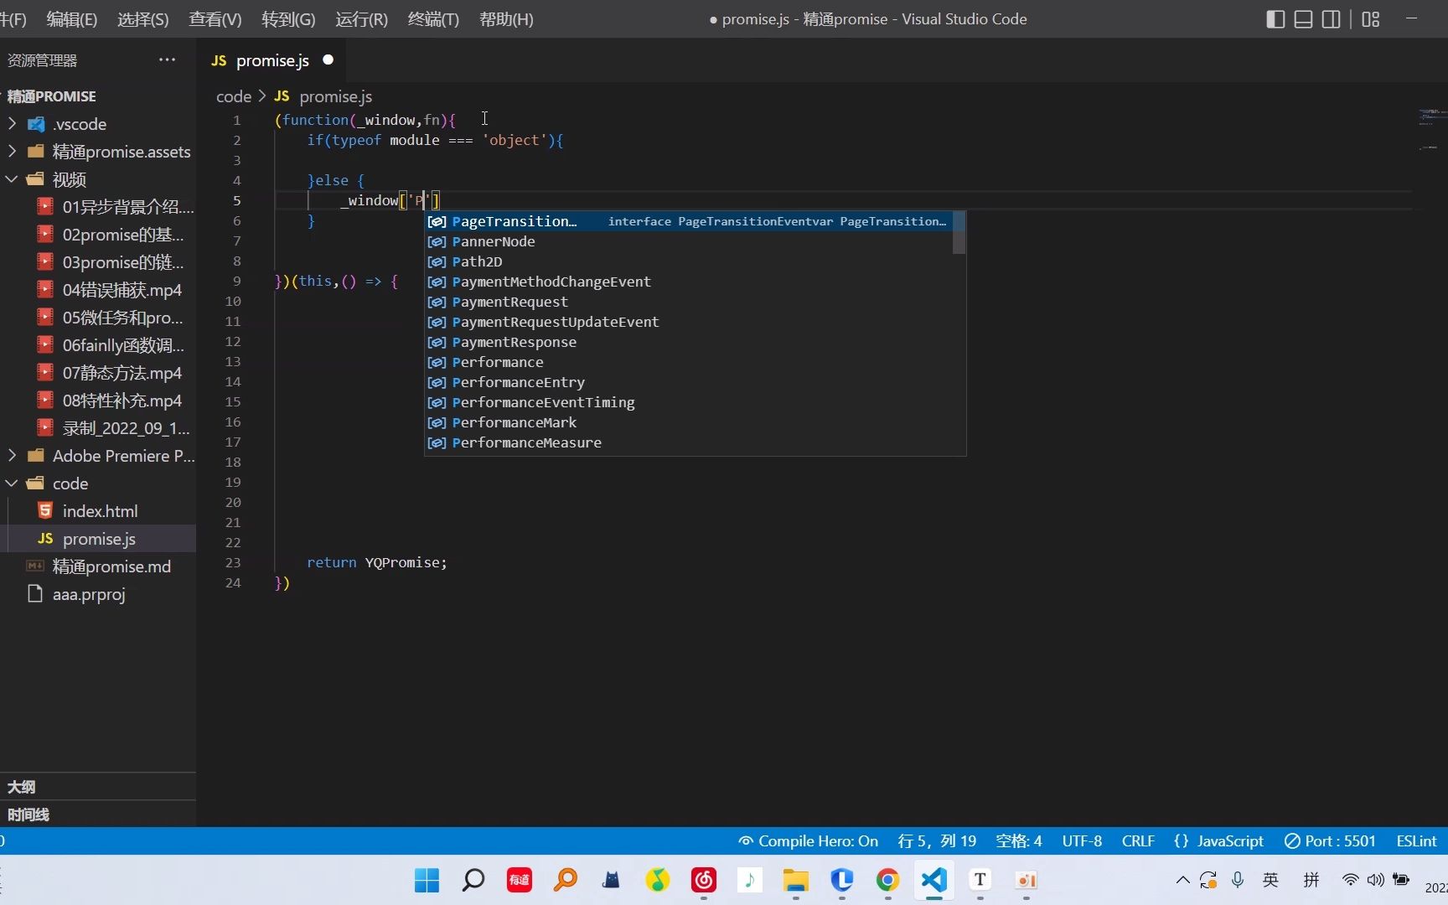
Task: Open 录制_2022_09_1 video file
Action: (98, 428)
